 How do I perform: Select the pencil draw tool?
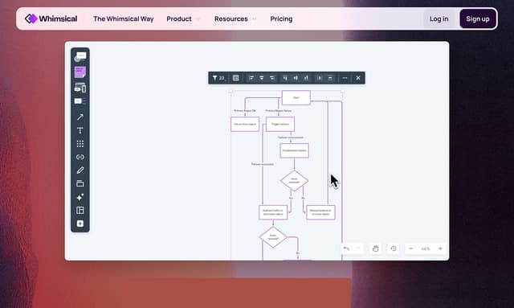(80, 170)
